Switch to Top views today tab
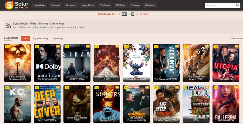 tap(40, 38)
